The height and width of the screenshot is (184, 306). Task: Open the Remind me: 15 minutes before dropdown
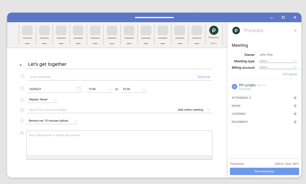pyautogui.click(x=52, y=121)
